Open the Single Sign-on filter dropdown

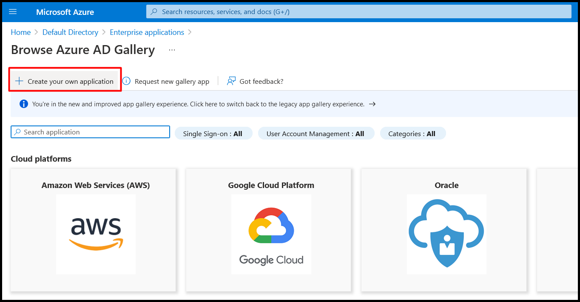pos(213,133)
